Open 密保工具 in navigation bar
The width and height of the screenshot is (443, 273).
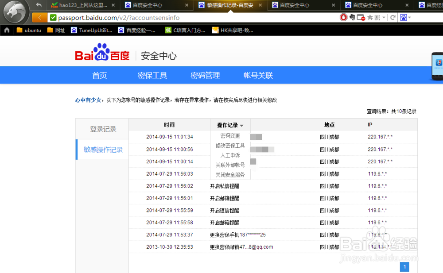(152, 75)
